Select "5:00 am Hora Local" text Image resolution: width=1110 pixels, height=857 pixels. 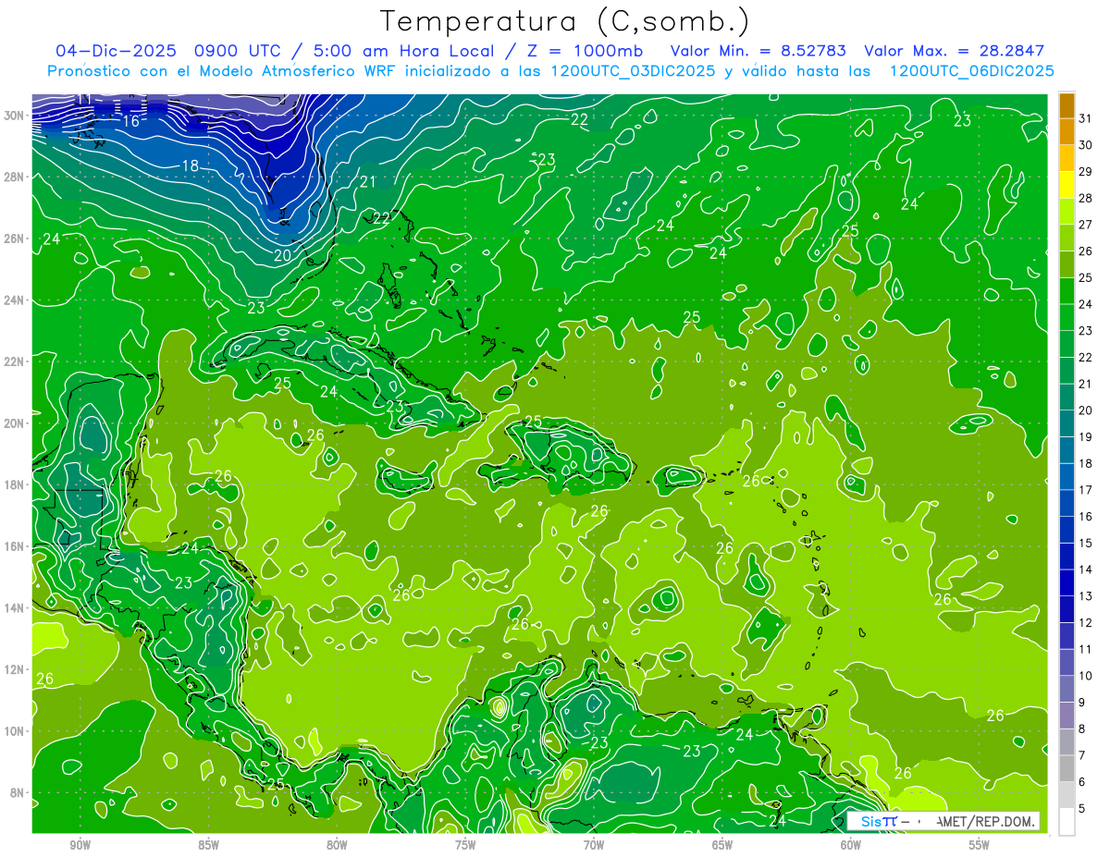tap(404, 51)
